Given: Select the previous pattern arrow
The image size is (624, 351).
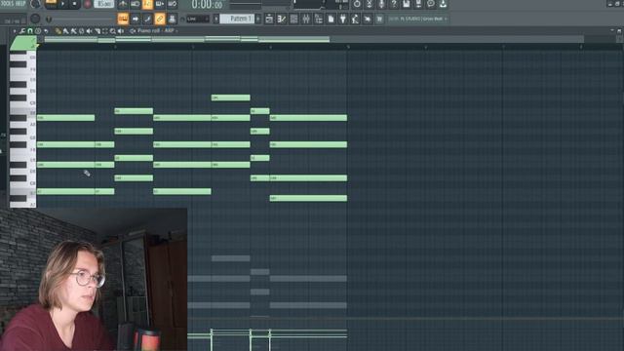Looking at the screenshot, I should coord(216,19).
